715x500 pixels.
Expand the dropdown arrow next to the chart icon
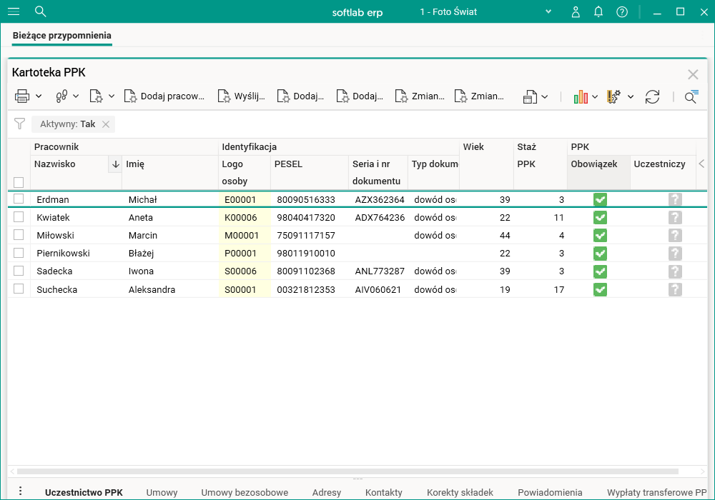(x=595, y=96)
